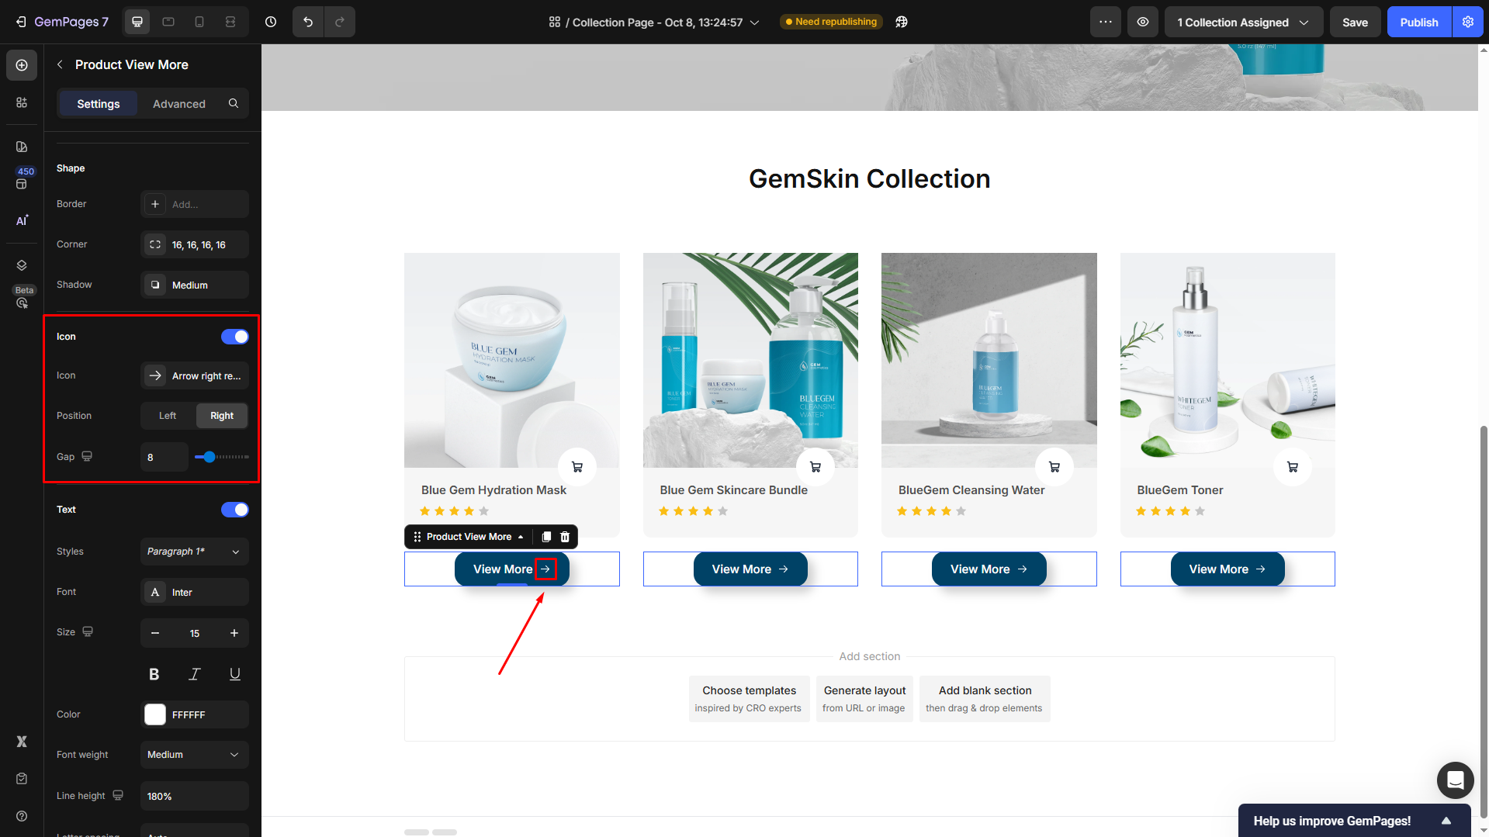Screen dimensions: 1489x837
Task: Open the Styles Paragraph 1 dropdown
Action: tap(195, 552)
